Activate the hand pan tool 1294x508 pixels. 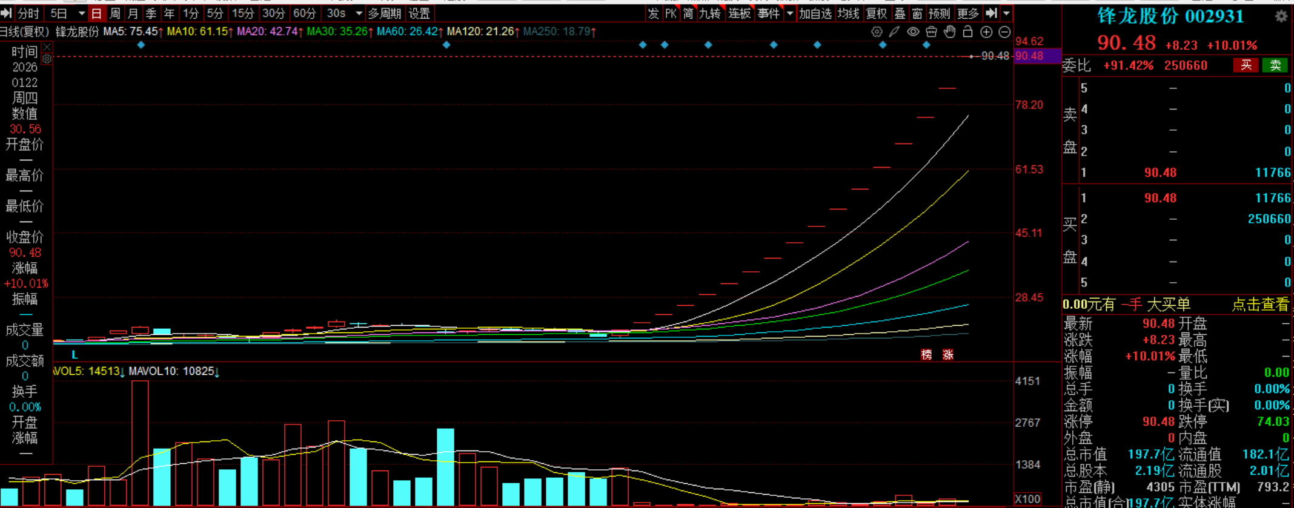[949, 32]
